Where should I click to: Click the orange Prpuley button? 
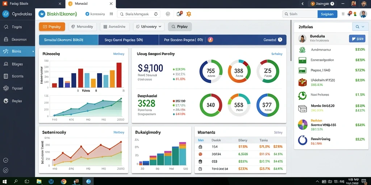pos(52,27)
